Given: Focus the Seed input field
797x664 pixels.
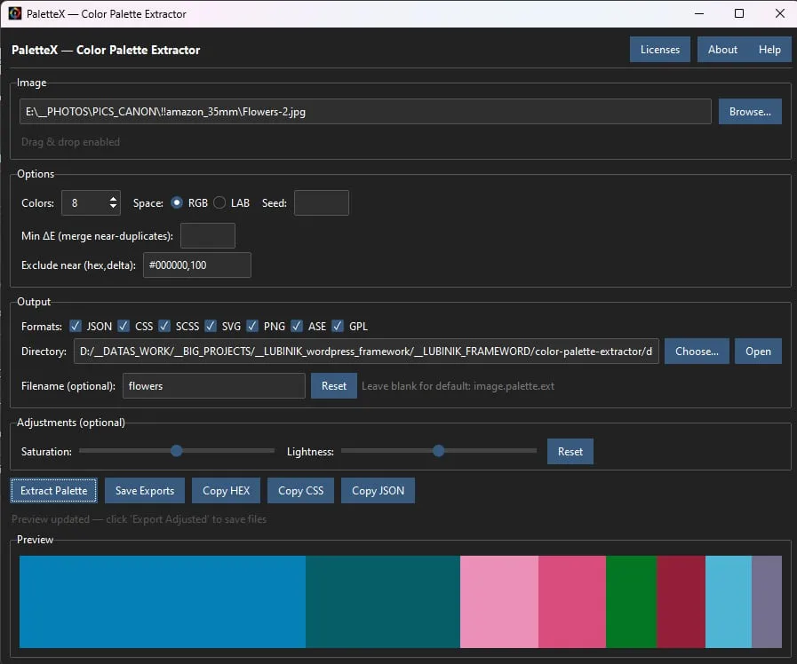Looking at the screenshot, I should click(322, 202).
